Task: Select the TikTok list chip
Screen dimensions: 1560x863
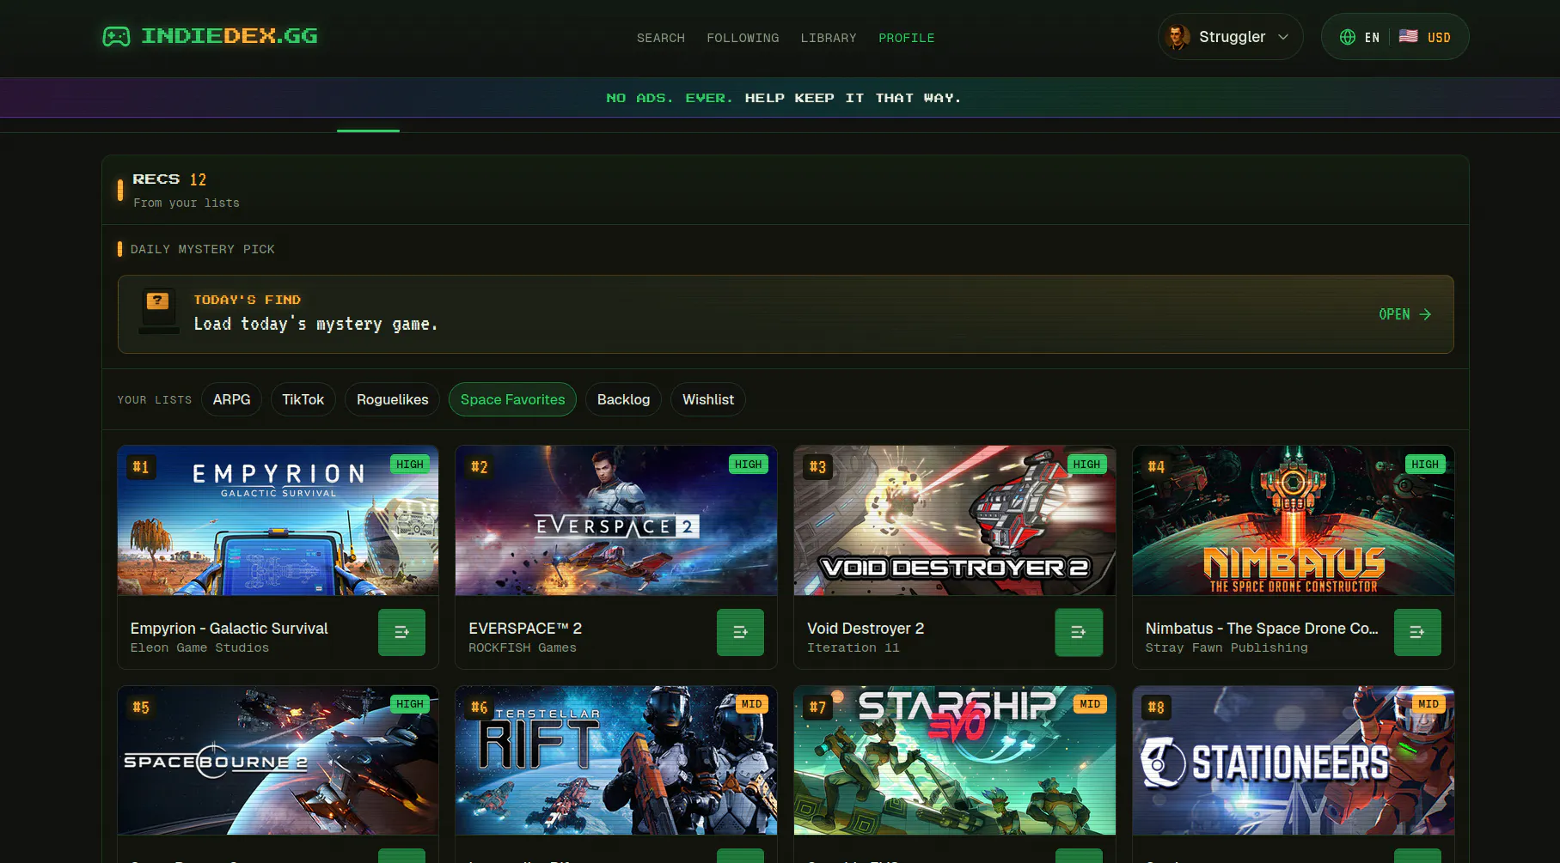Action: [x=303, y=399]
